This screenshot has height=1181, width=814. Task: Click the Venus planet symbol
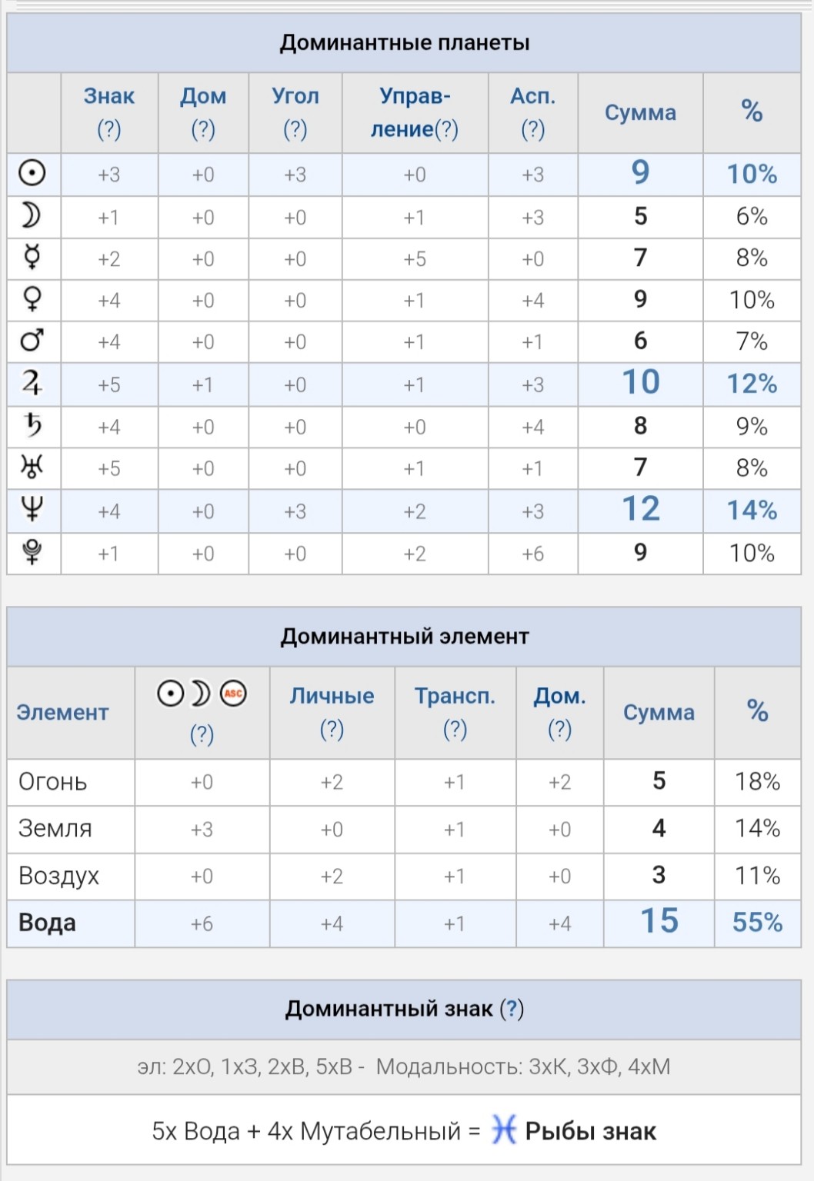tap(32, 300)
